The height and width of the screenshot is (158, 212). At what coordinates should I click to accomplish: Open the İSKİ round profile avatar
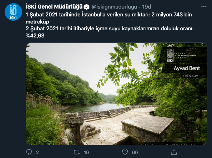click(x=13, y=12)
